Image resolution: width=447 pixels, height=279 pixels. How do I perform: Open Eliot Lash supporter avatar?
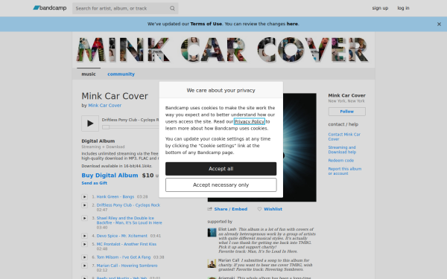pos(212,232)
